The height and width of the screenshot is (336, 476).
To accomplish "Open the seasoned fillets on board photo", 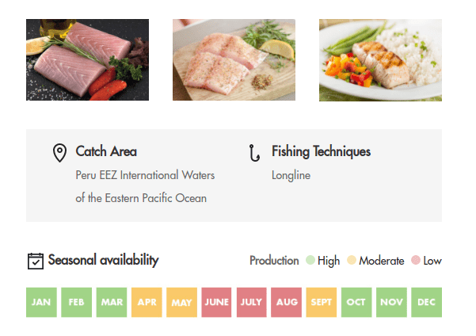I will [234, 60].
